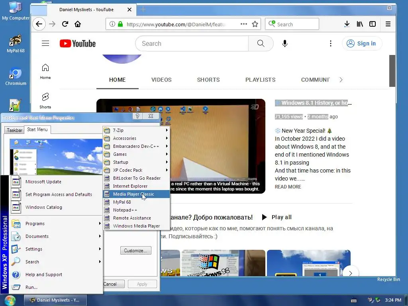Open the featured video thumbnail
Screen dimensions: 408x306
click(180, 146)
